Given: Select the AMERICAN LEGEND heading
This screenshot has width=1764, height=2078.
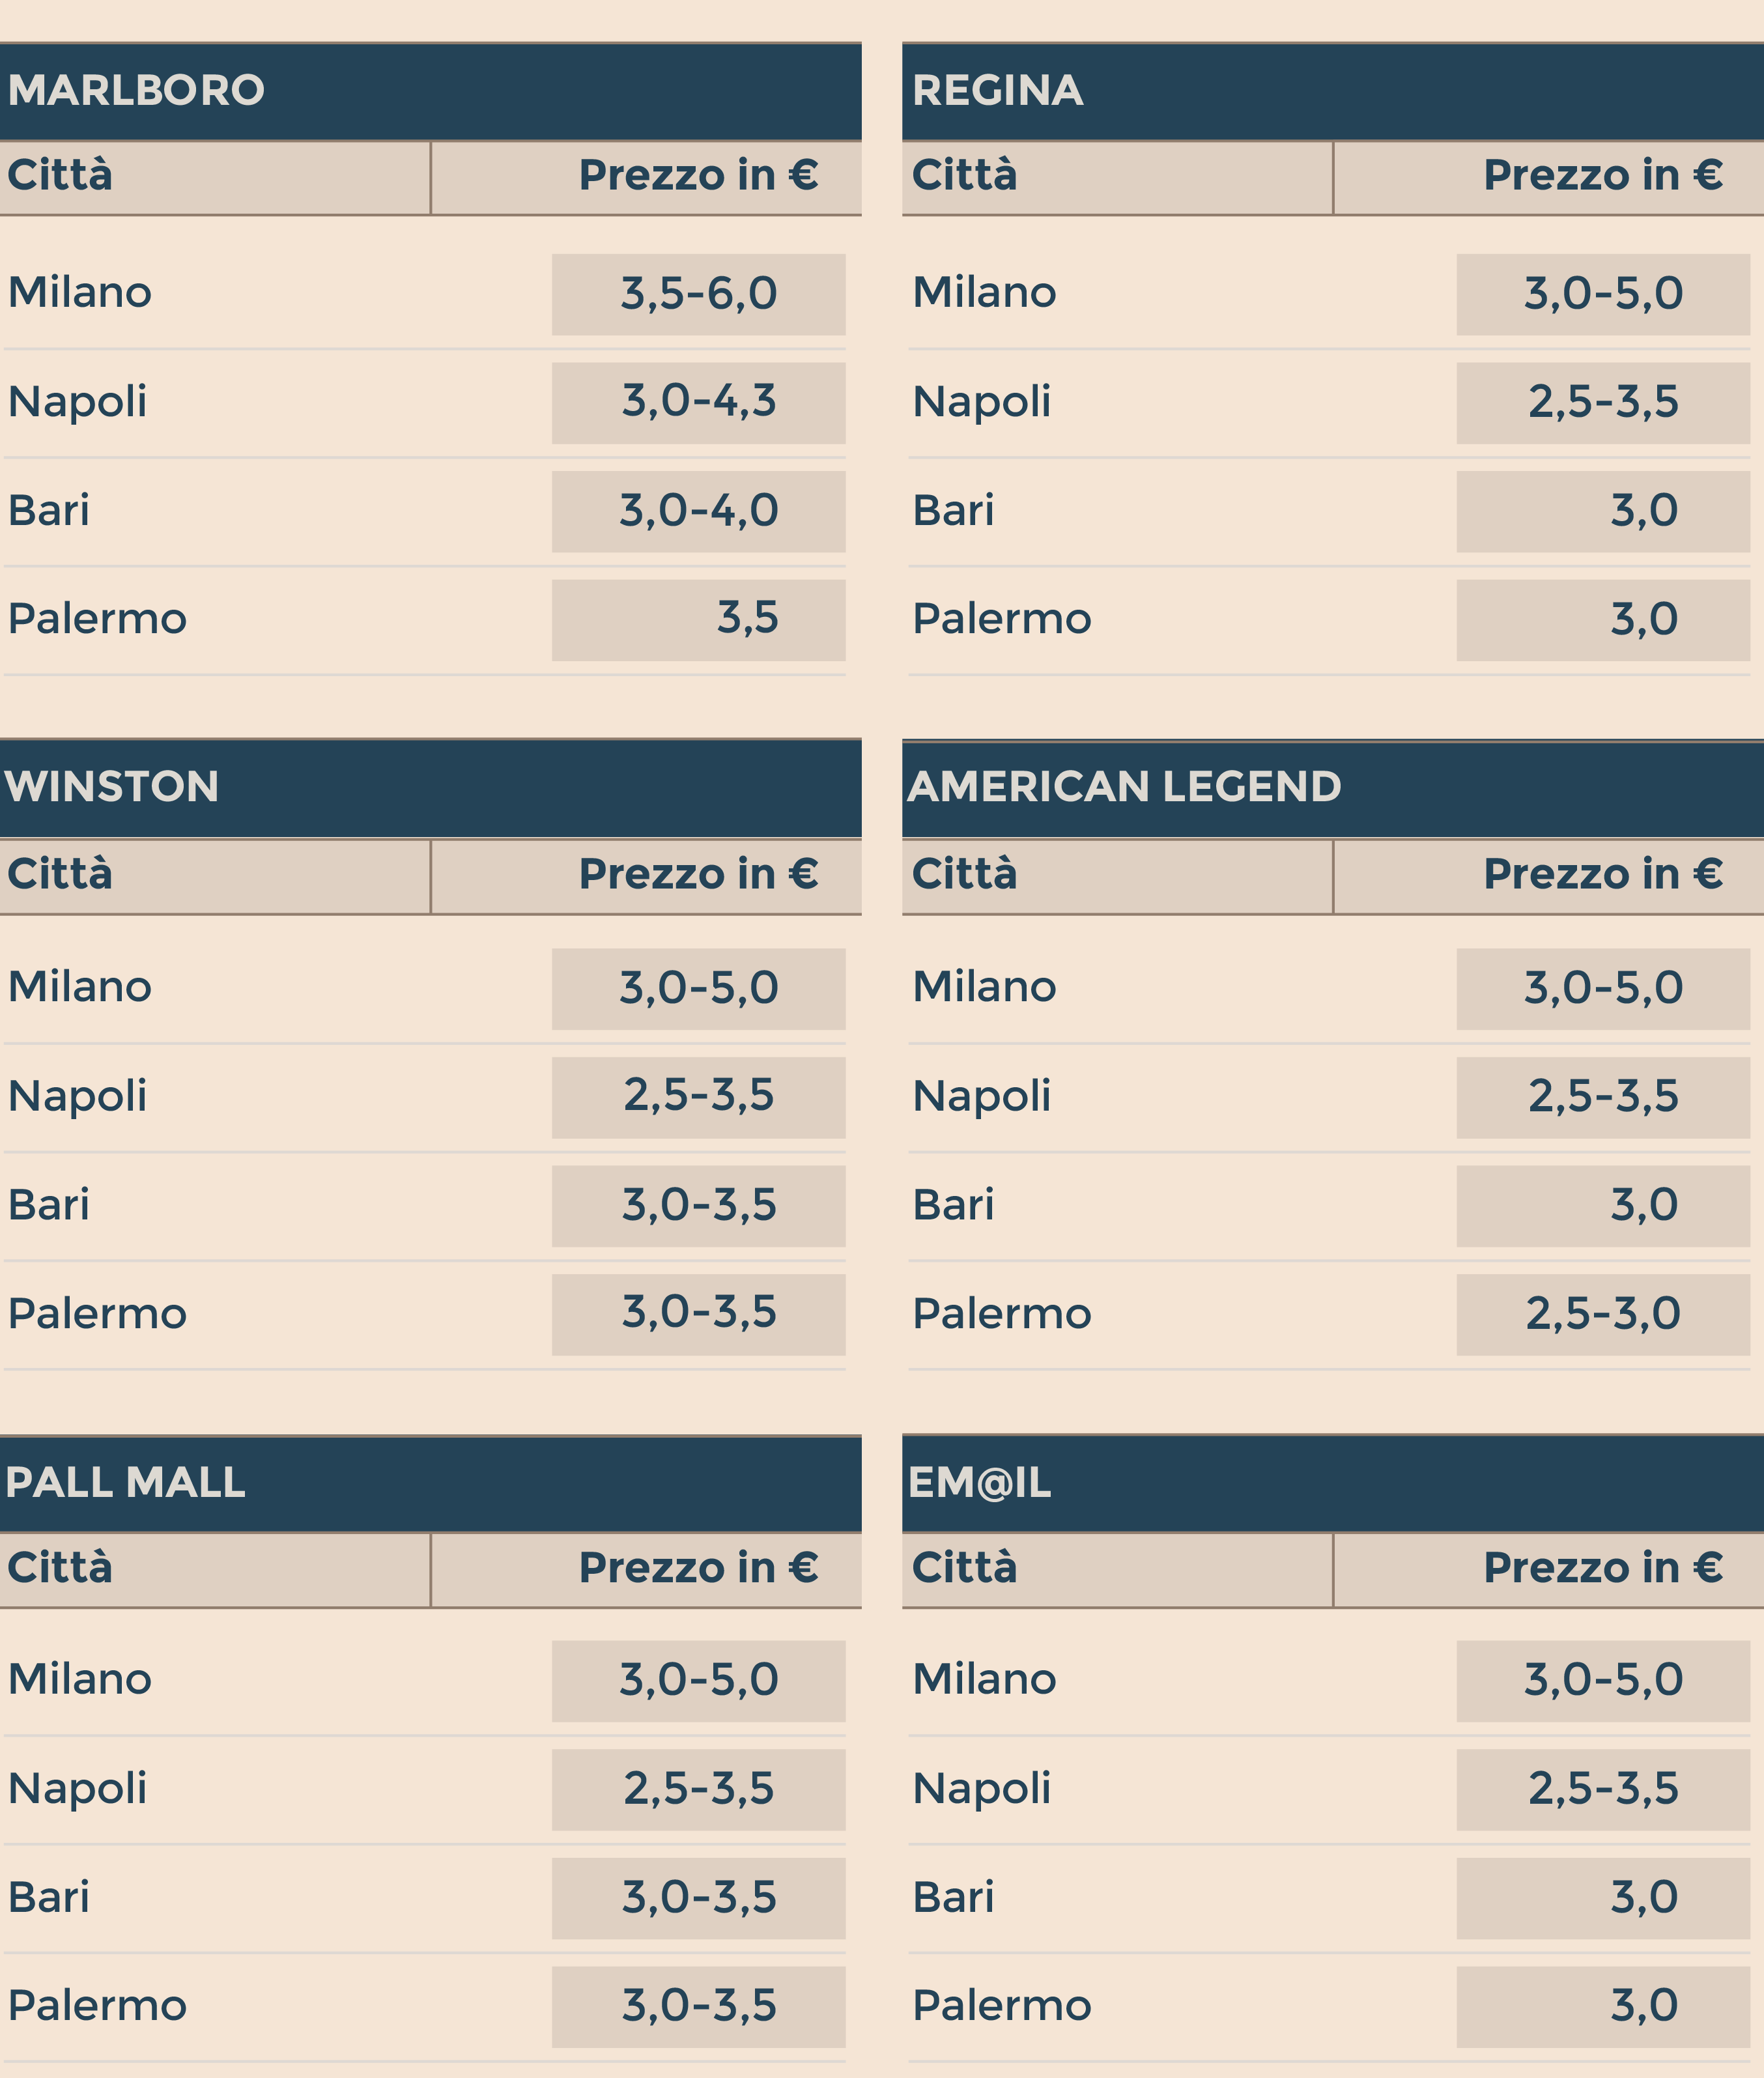Looking at the screenshot, I should point(1124,786).
